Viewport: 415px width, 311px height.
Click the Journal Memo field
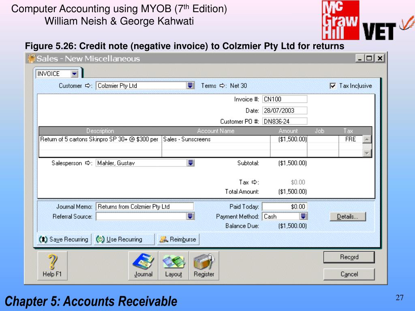pyautogui.click(x=145, y=207)
